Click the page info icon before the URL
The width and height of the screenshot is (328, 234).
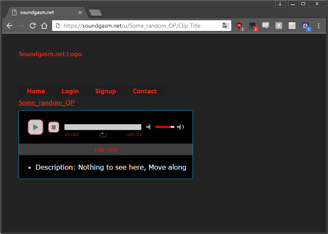coord(58,26)
